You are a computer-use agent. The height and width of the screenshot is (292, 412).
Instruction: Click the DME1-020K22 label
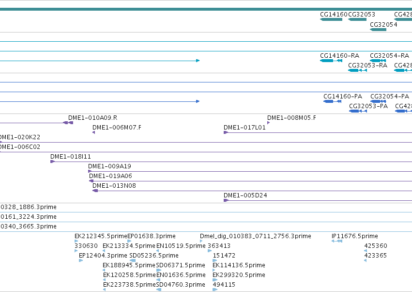20,137
